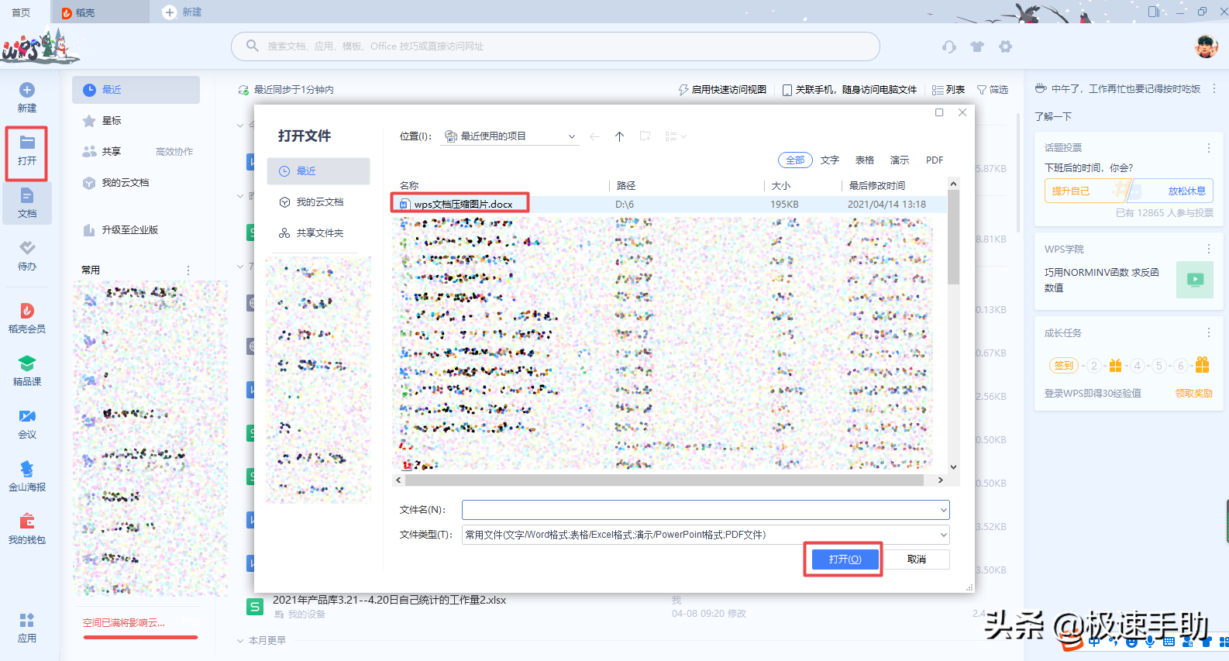Click the 领取奖励 link
The height and width of the screenshot is (661, 1229).
[x=1194, y=394]
